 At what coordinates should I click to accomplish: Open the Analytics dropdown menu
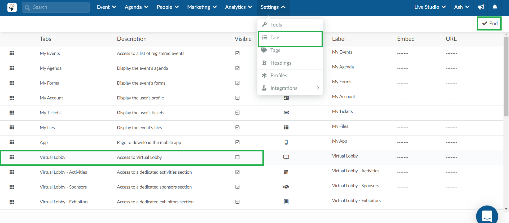click(239, 7)
